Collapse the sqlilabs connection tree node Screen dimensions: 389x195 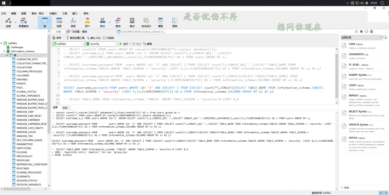pyautogui.click(x=2, y=43)
